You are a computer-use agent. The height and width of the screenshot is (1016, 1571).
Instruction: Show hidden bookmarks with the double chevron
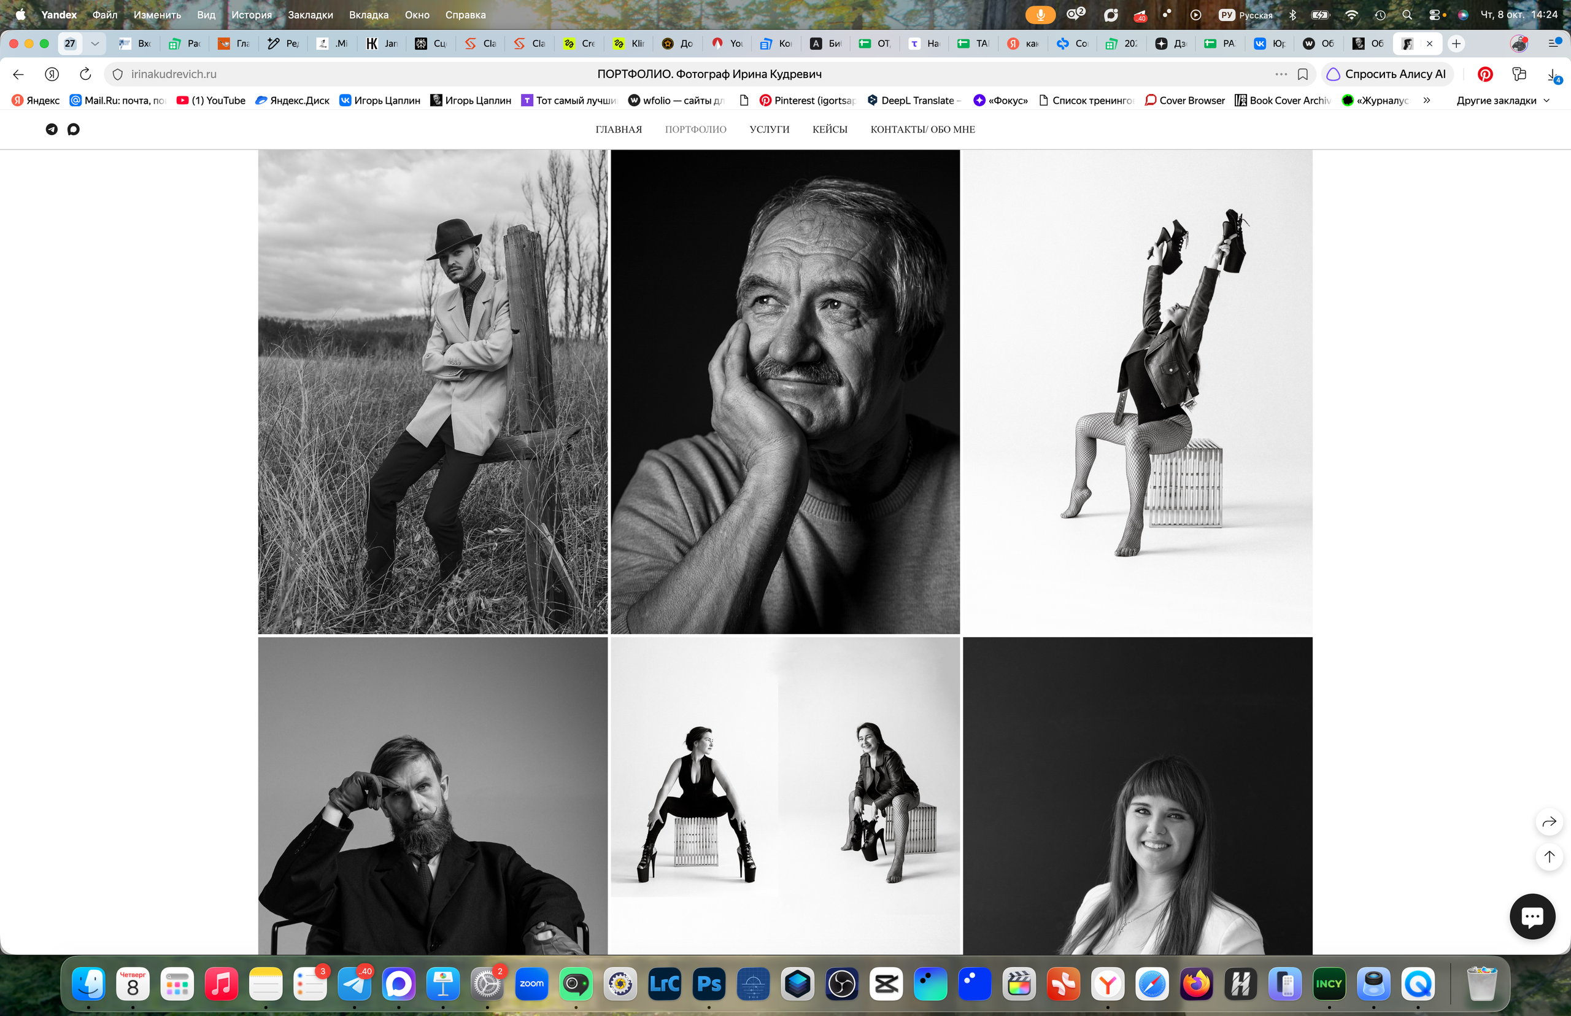pyautogui.click(x=1427, y=100)
